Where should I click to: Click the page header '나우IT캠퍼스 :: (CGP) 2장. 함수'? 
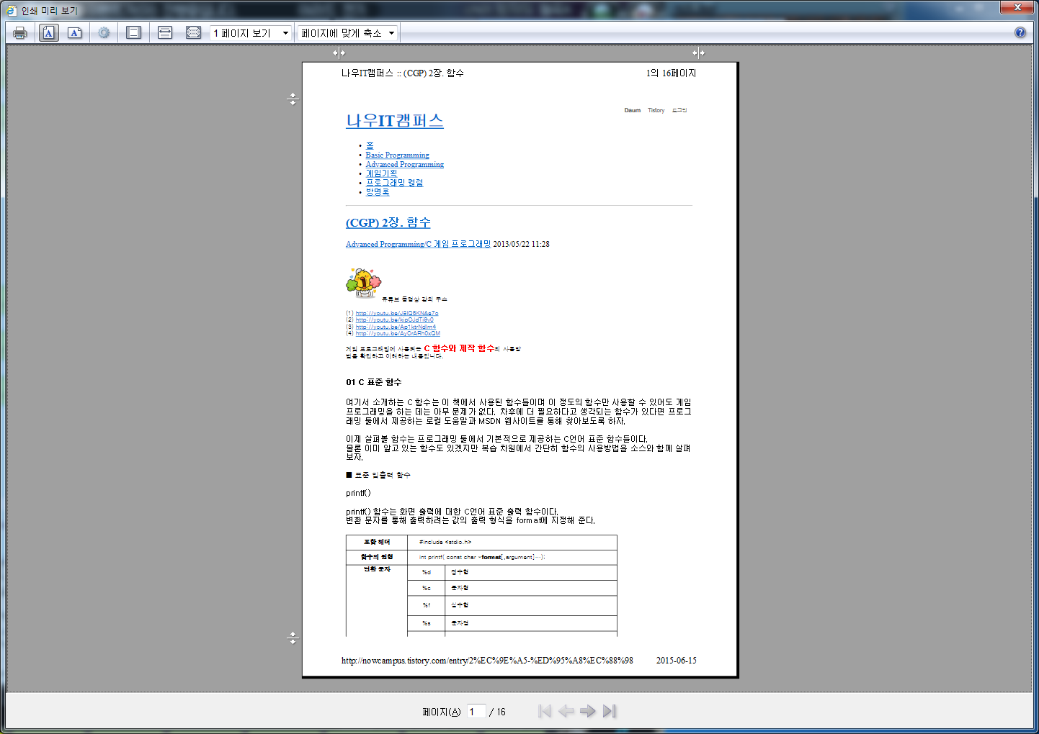[x=403, y=73]
